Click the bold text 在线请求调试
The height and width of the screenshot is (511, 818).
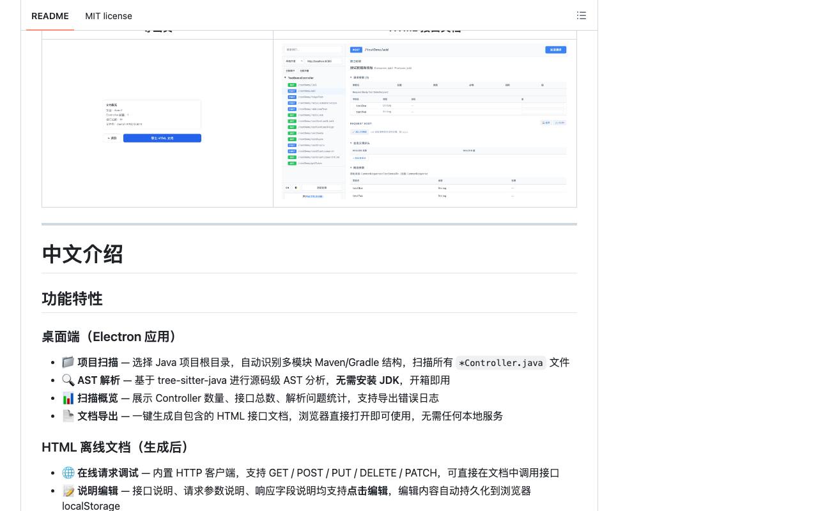[x=108, y=473]
